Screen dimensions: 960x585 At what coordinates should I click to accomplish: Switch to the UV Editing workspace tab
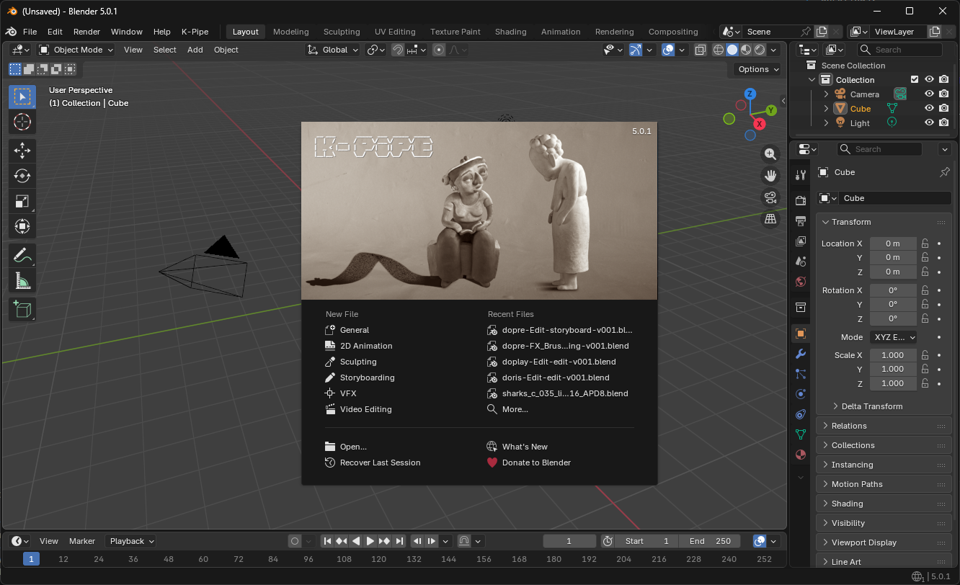395,32
